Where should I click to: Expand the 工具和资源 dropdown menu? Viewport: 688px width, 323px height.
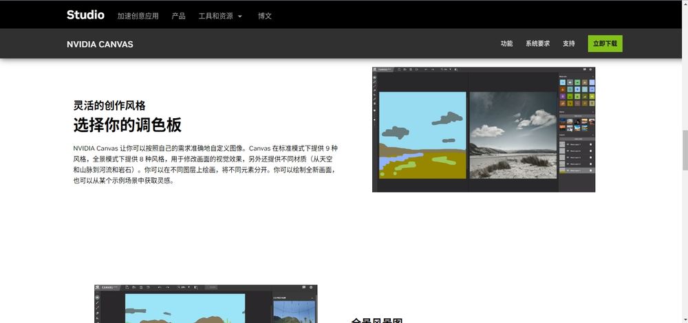[x=220, y=16]
